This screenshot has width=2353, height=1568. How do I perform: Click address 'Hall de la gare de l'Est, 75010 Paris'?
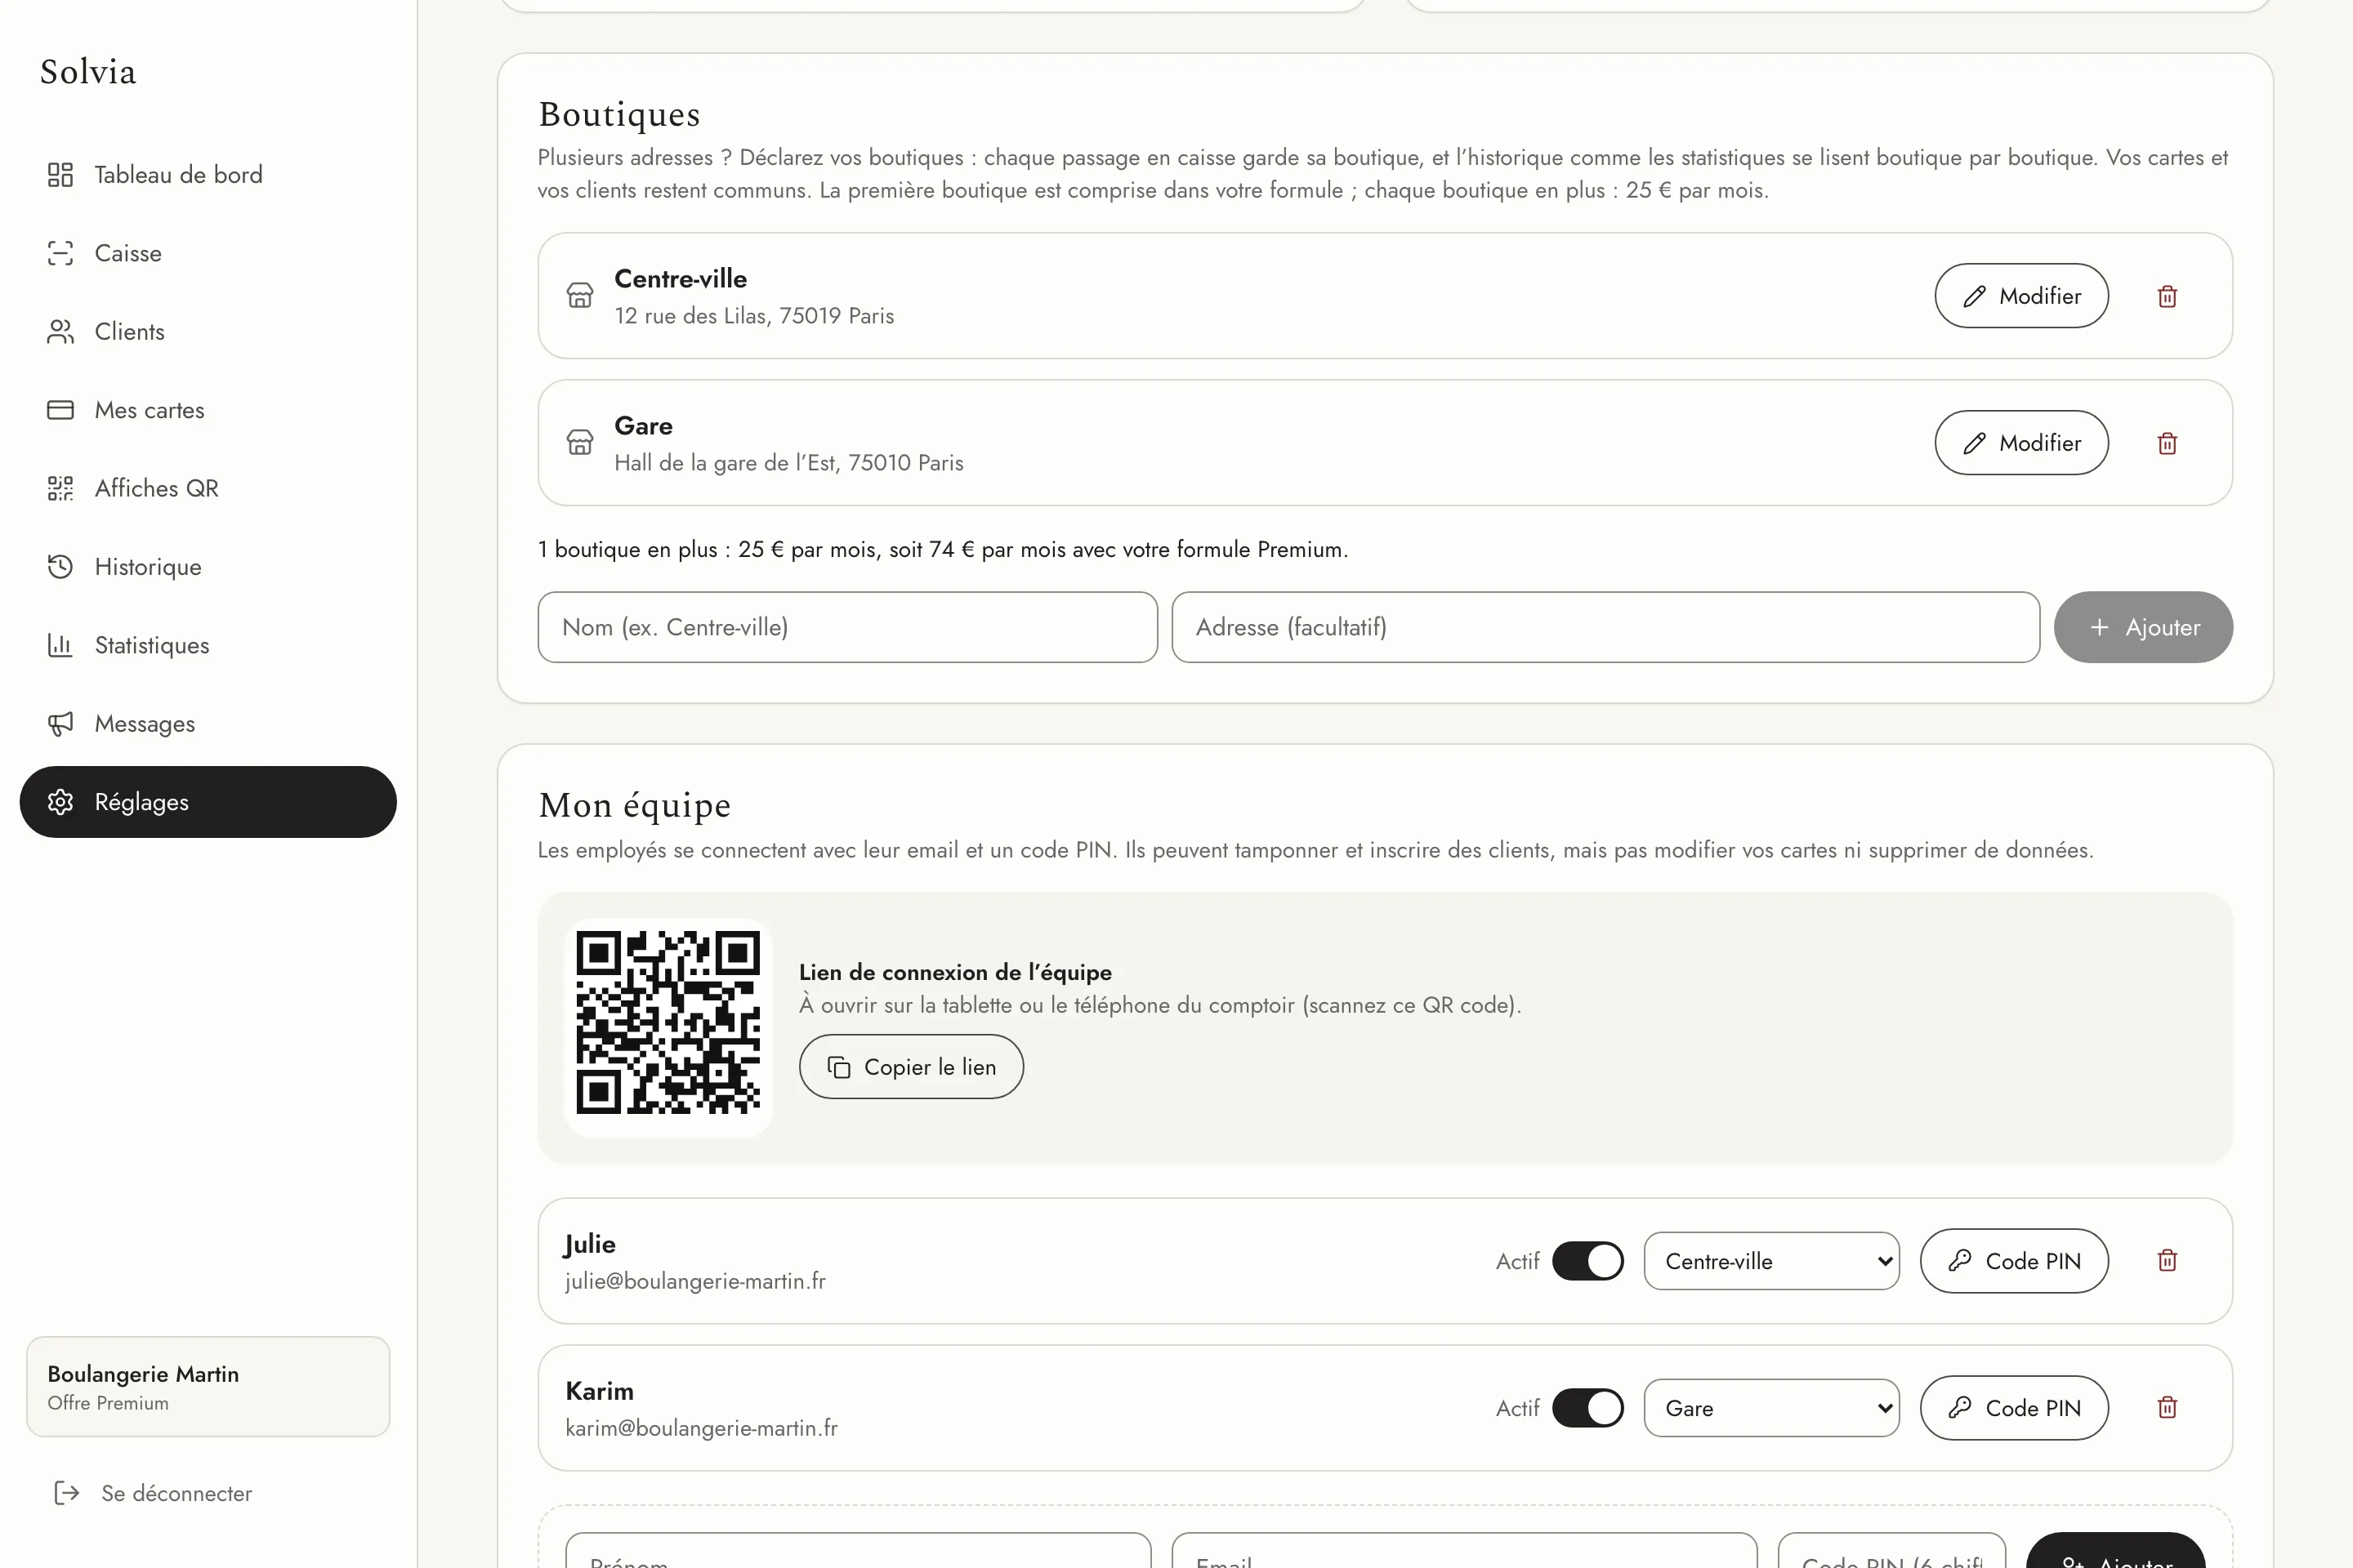click(x=789, y=463)
